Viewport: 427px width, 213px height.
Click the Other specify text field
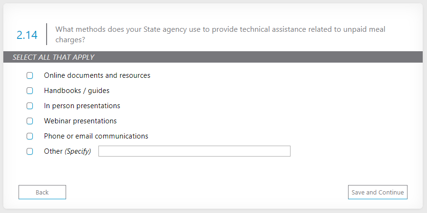pos(194,151)
